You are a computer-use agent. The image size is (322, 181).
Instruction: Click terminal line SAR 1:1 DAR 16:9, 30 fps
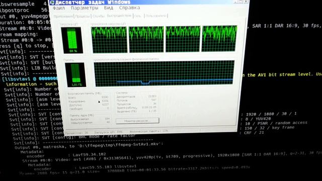click(286, 26)
